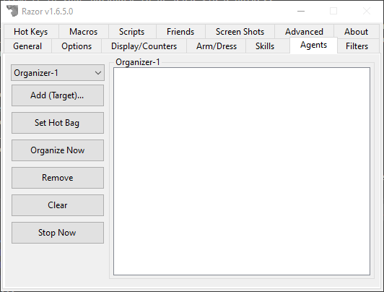The width and height of the screenshot is (384, 292).
Task: Open the Arm/Dress tab
Action: [x=217, y=46]
